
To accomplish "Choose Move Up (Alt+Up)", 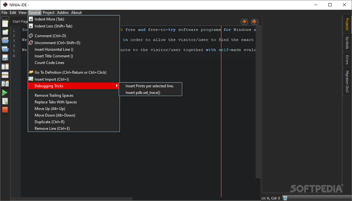I will pos(74,109).
